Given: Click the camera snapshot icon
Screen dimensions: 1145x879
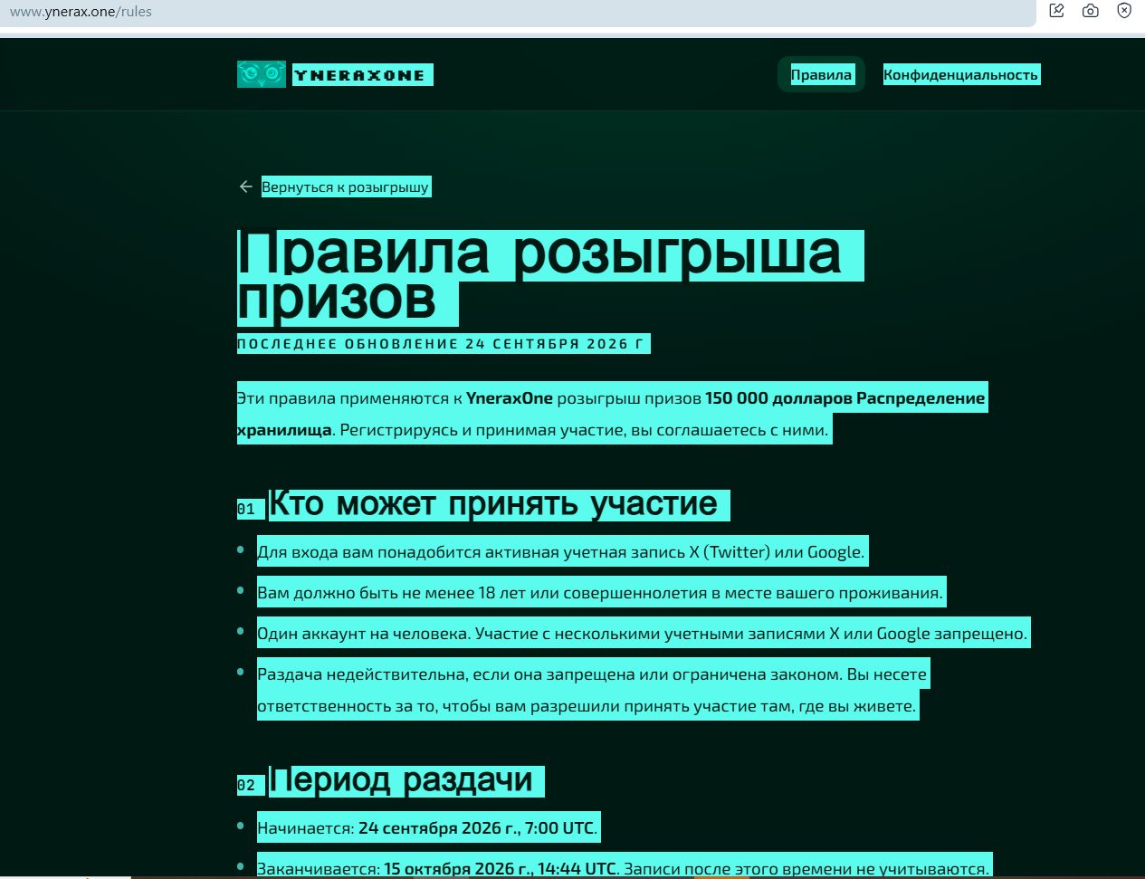Looking at the screenshot, I should (1091, 11).
